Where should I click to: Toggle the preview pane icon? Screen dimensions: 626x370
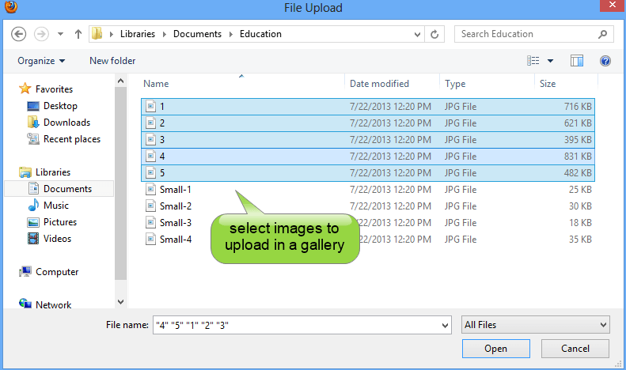pos(577,61)
